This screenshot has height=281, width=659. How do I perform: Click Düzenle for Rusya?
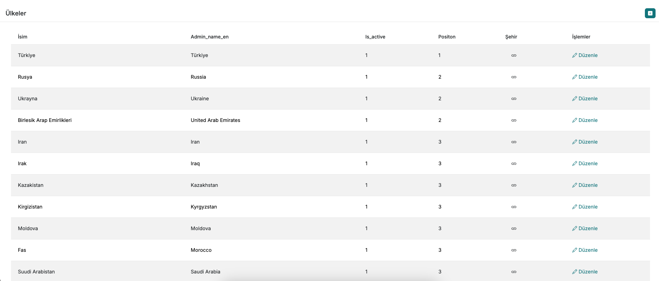[585, 77]
